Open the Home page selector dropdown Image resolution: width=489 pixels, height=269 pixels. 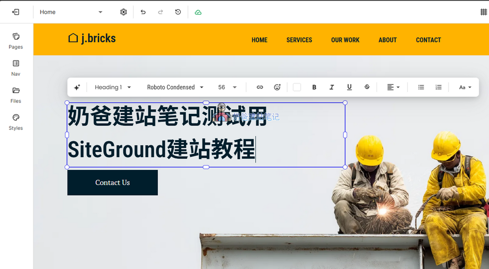click(71, 12)
